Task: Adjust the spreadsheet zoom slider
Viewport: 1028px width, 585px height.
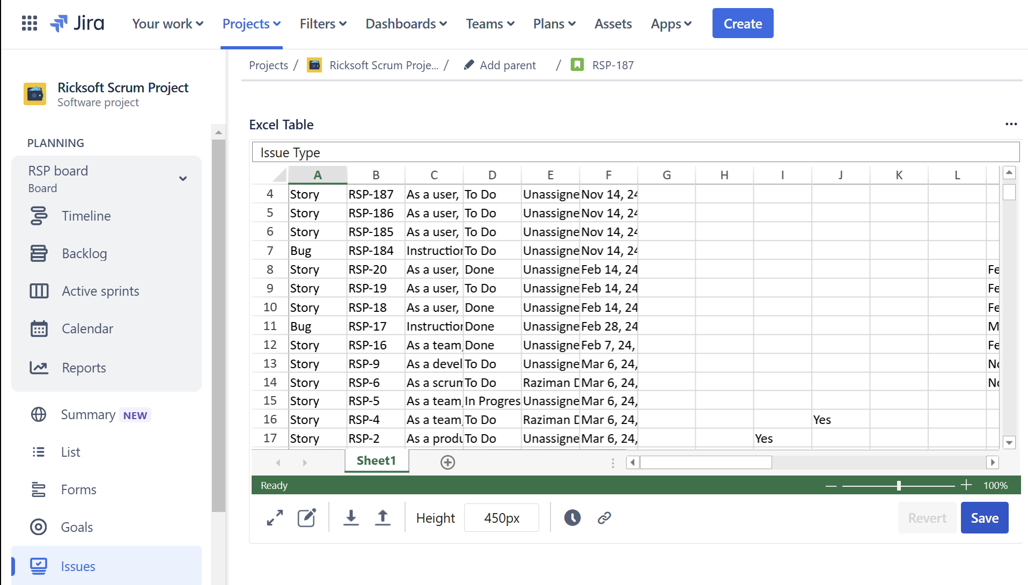Action: (x=899, y=486)
